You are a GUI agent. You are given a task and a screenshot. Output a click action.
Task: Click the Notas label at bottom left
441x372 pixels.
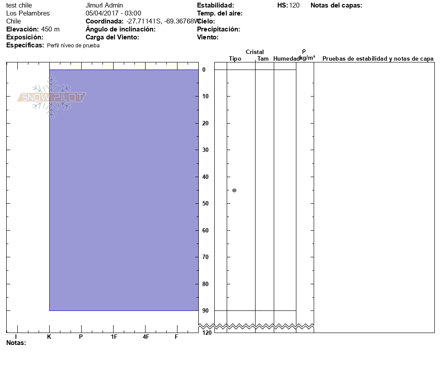[16, 343]
